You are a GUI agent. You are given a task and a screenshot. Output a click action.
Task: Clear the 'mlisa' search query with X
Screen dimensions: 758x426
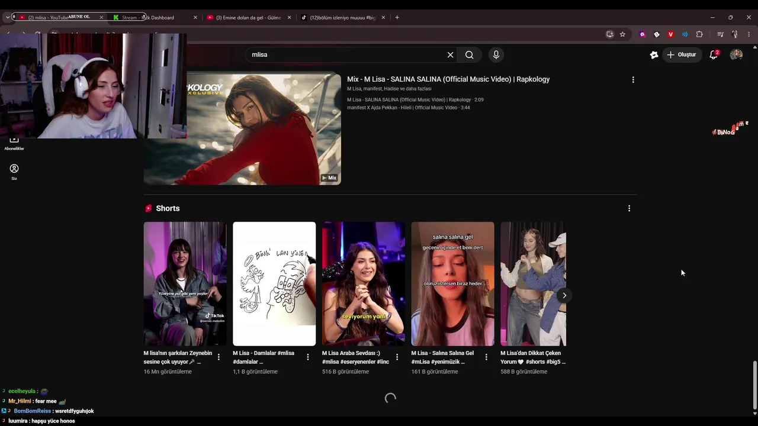[x=450, y=55]
